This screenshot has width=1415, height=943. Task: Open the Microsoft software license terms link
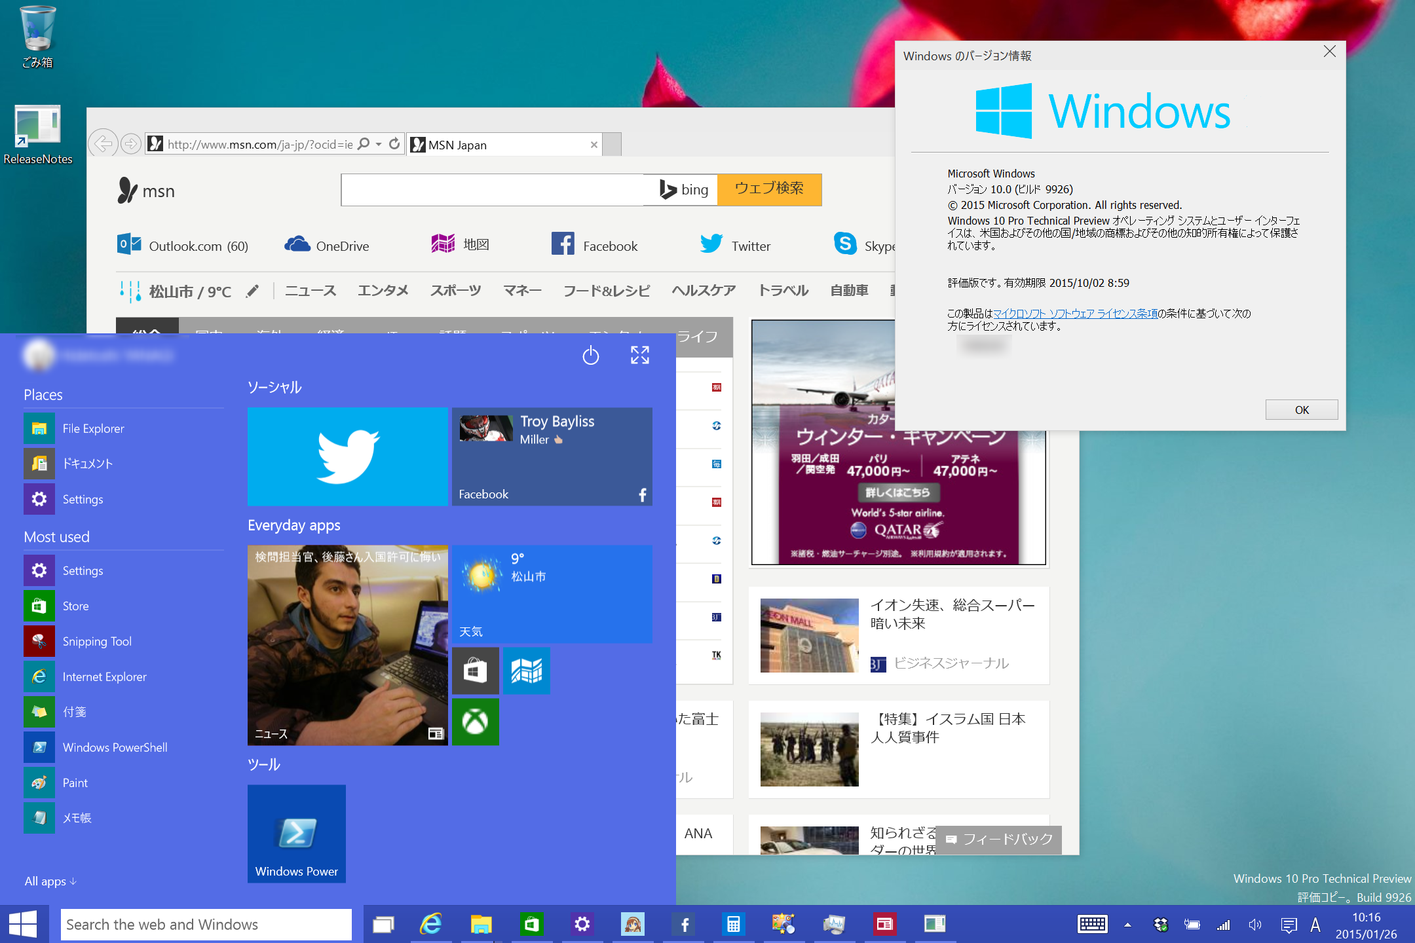pyautogui.click(x=1075, y=314)
